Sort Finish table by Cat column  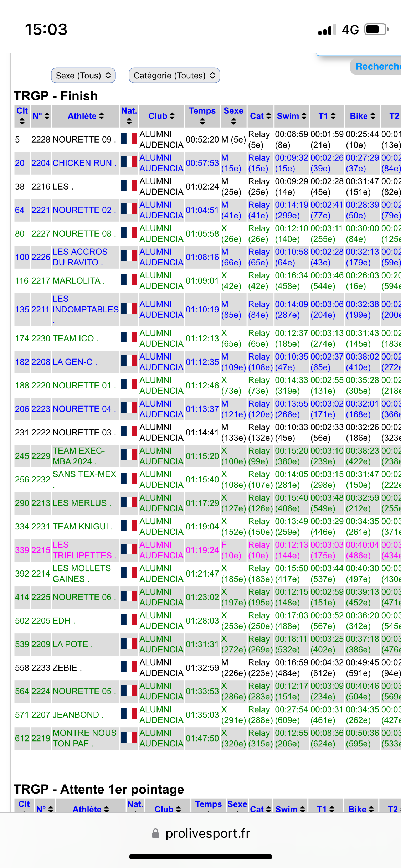[260, 116]
